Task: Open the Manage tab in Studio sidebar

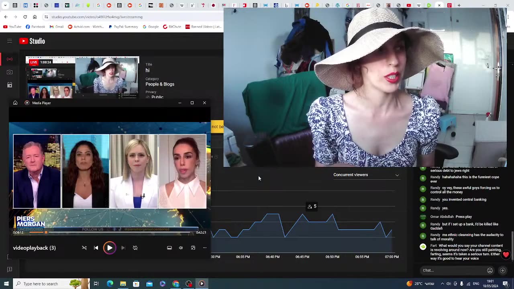Action: click(x=10, y=85)
